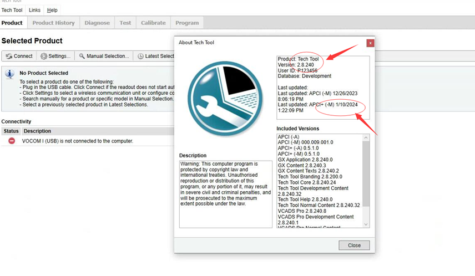475x276 pixels.
Task: Select 'Tech Tool Branding 2.8.200.0' entry
Action: (x=310, y=177)
